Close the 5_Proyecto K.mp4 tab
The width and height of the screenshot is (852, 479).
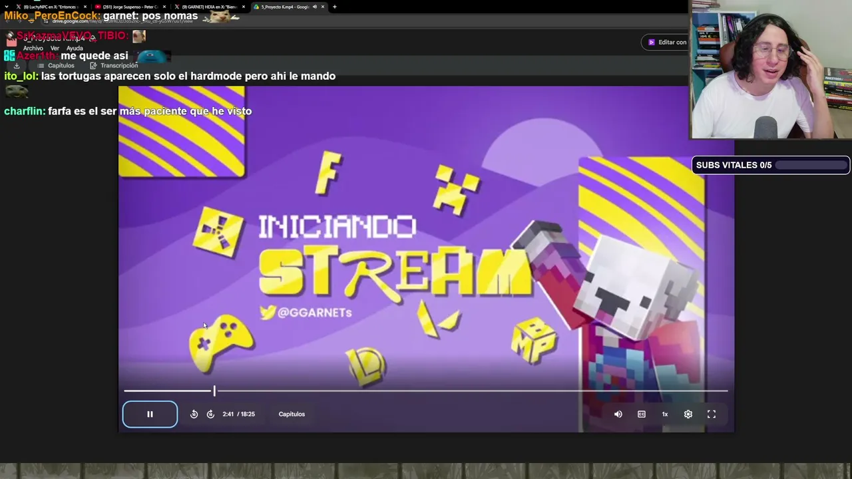[323, 7]
